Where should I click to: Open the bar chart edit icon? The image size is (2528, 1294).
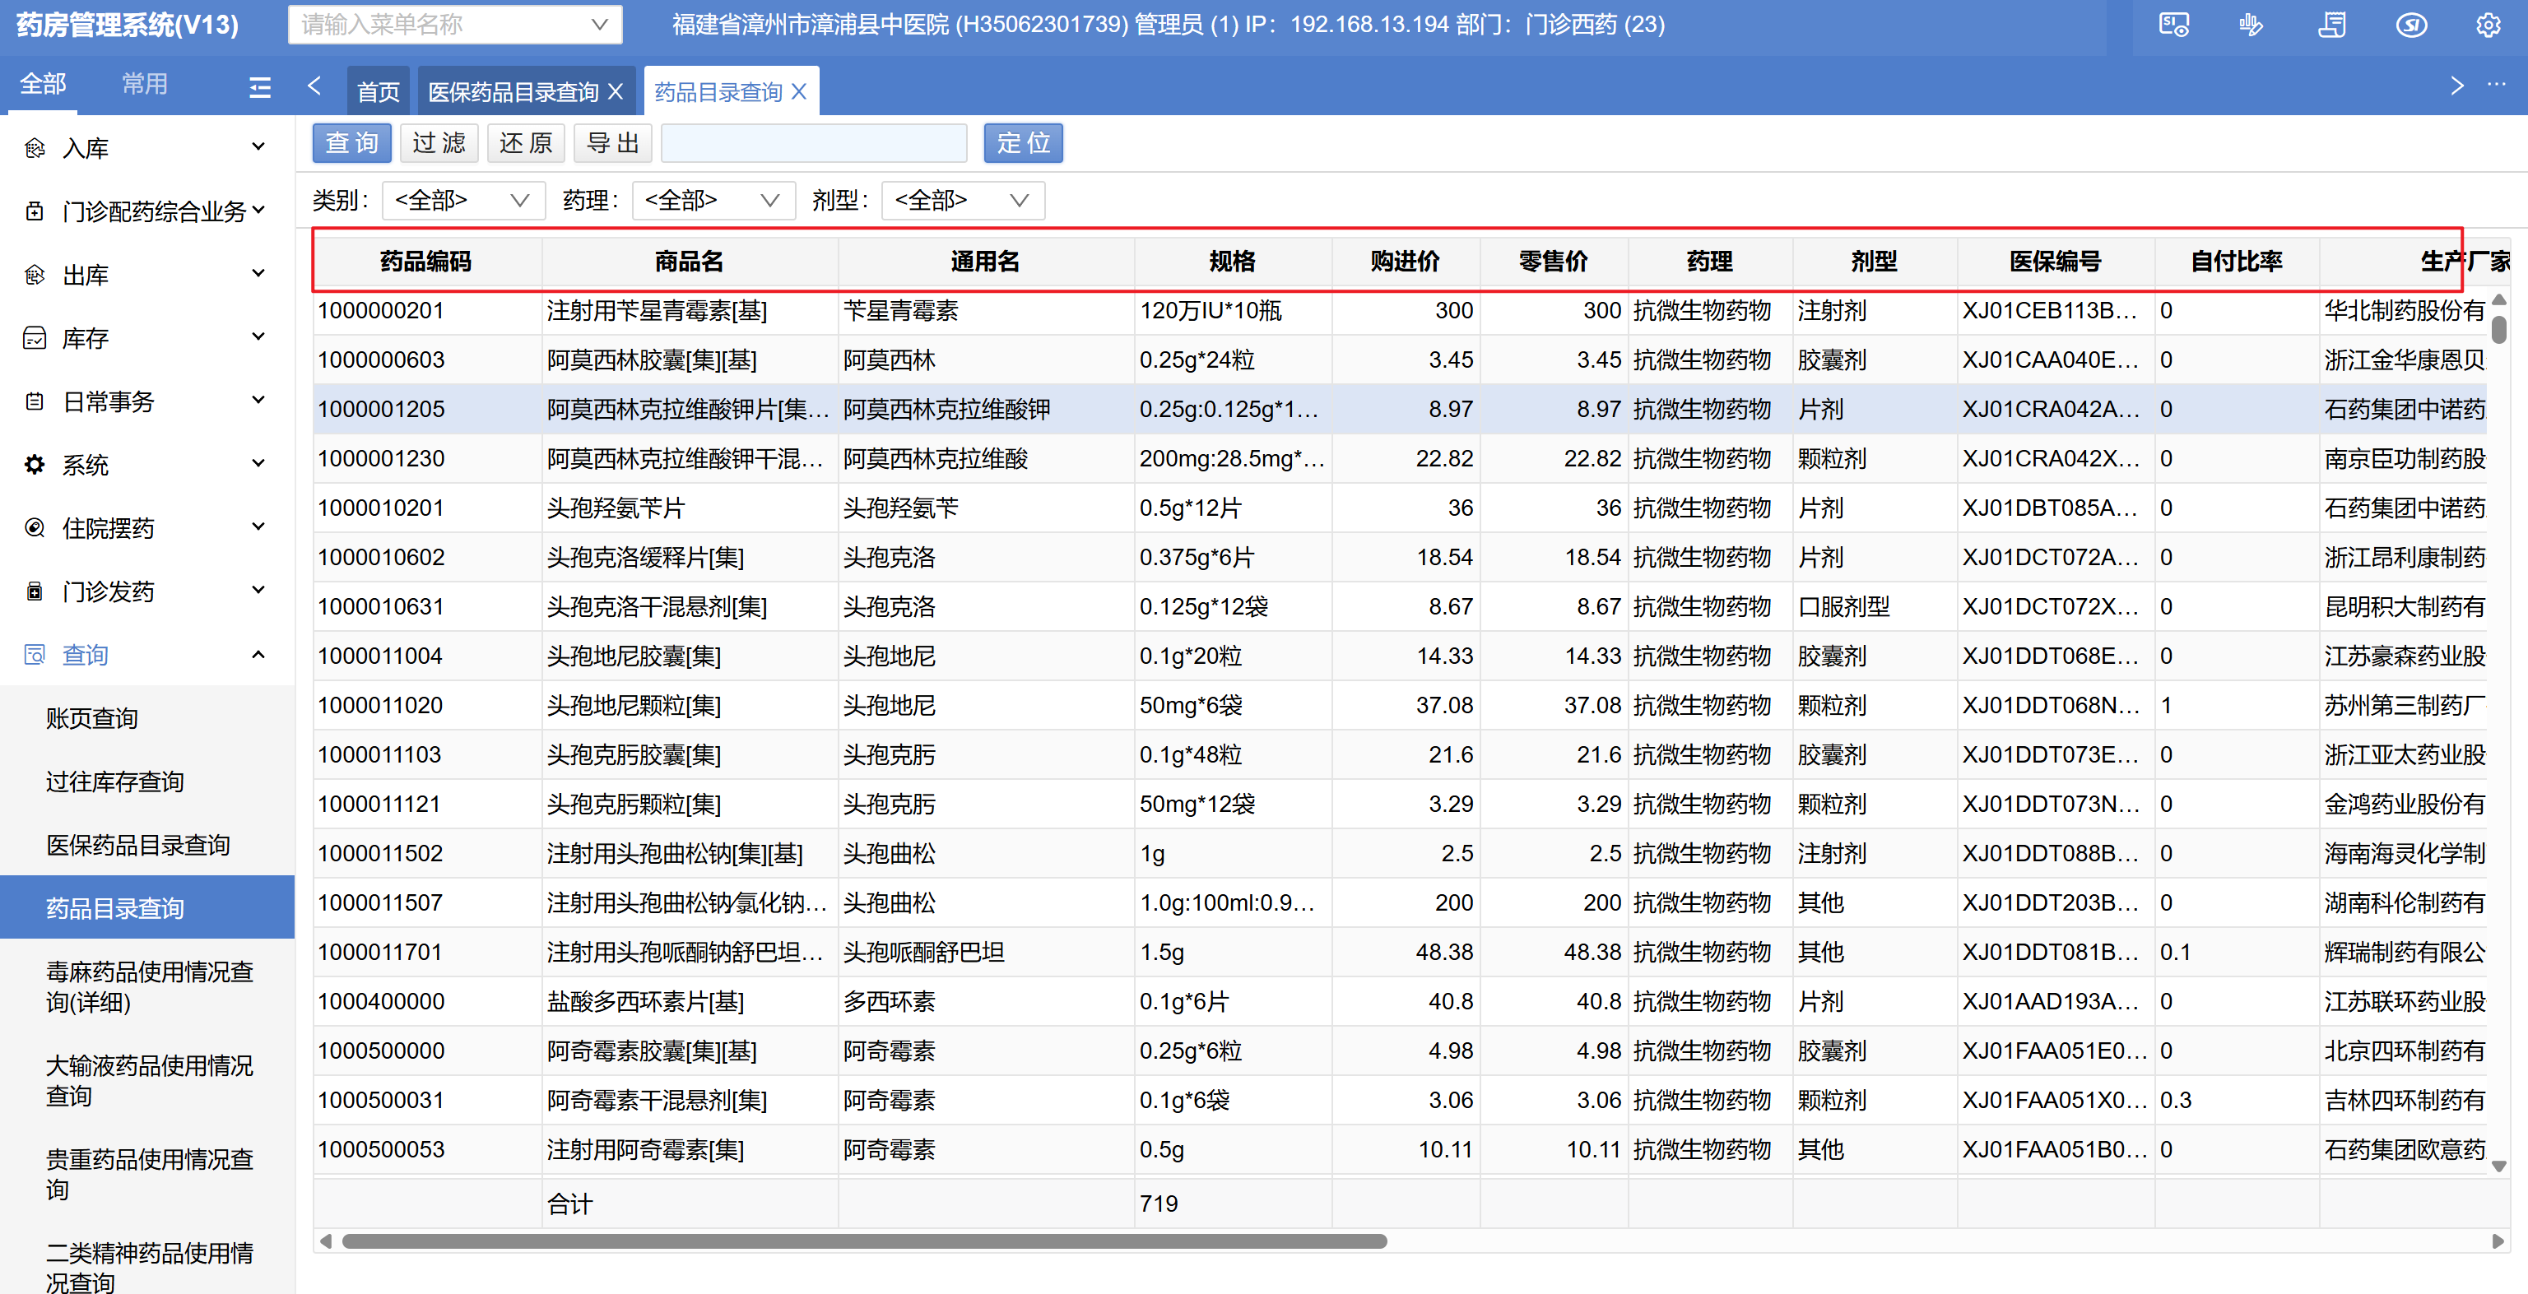[2251, 25]
